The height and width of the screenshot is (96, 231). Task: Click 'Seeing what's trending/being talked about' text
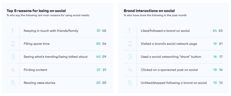point(56,57)
